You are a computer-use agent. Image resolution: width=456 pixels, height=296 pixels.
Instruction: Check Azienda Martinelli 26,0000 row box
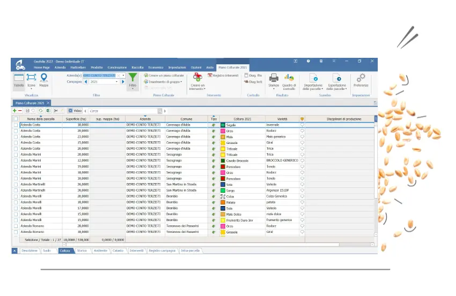(16, 184)
